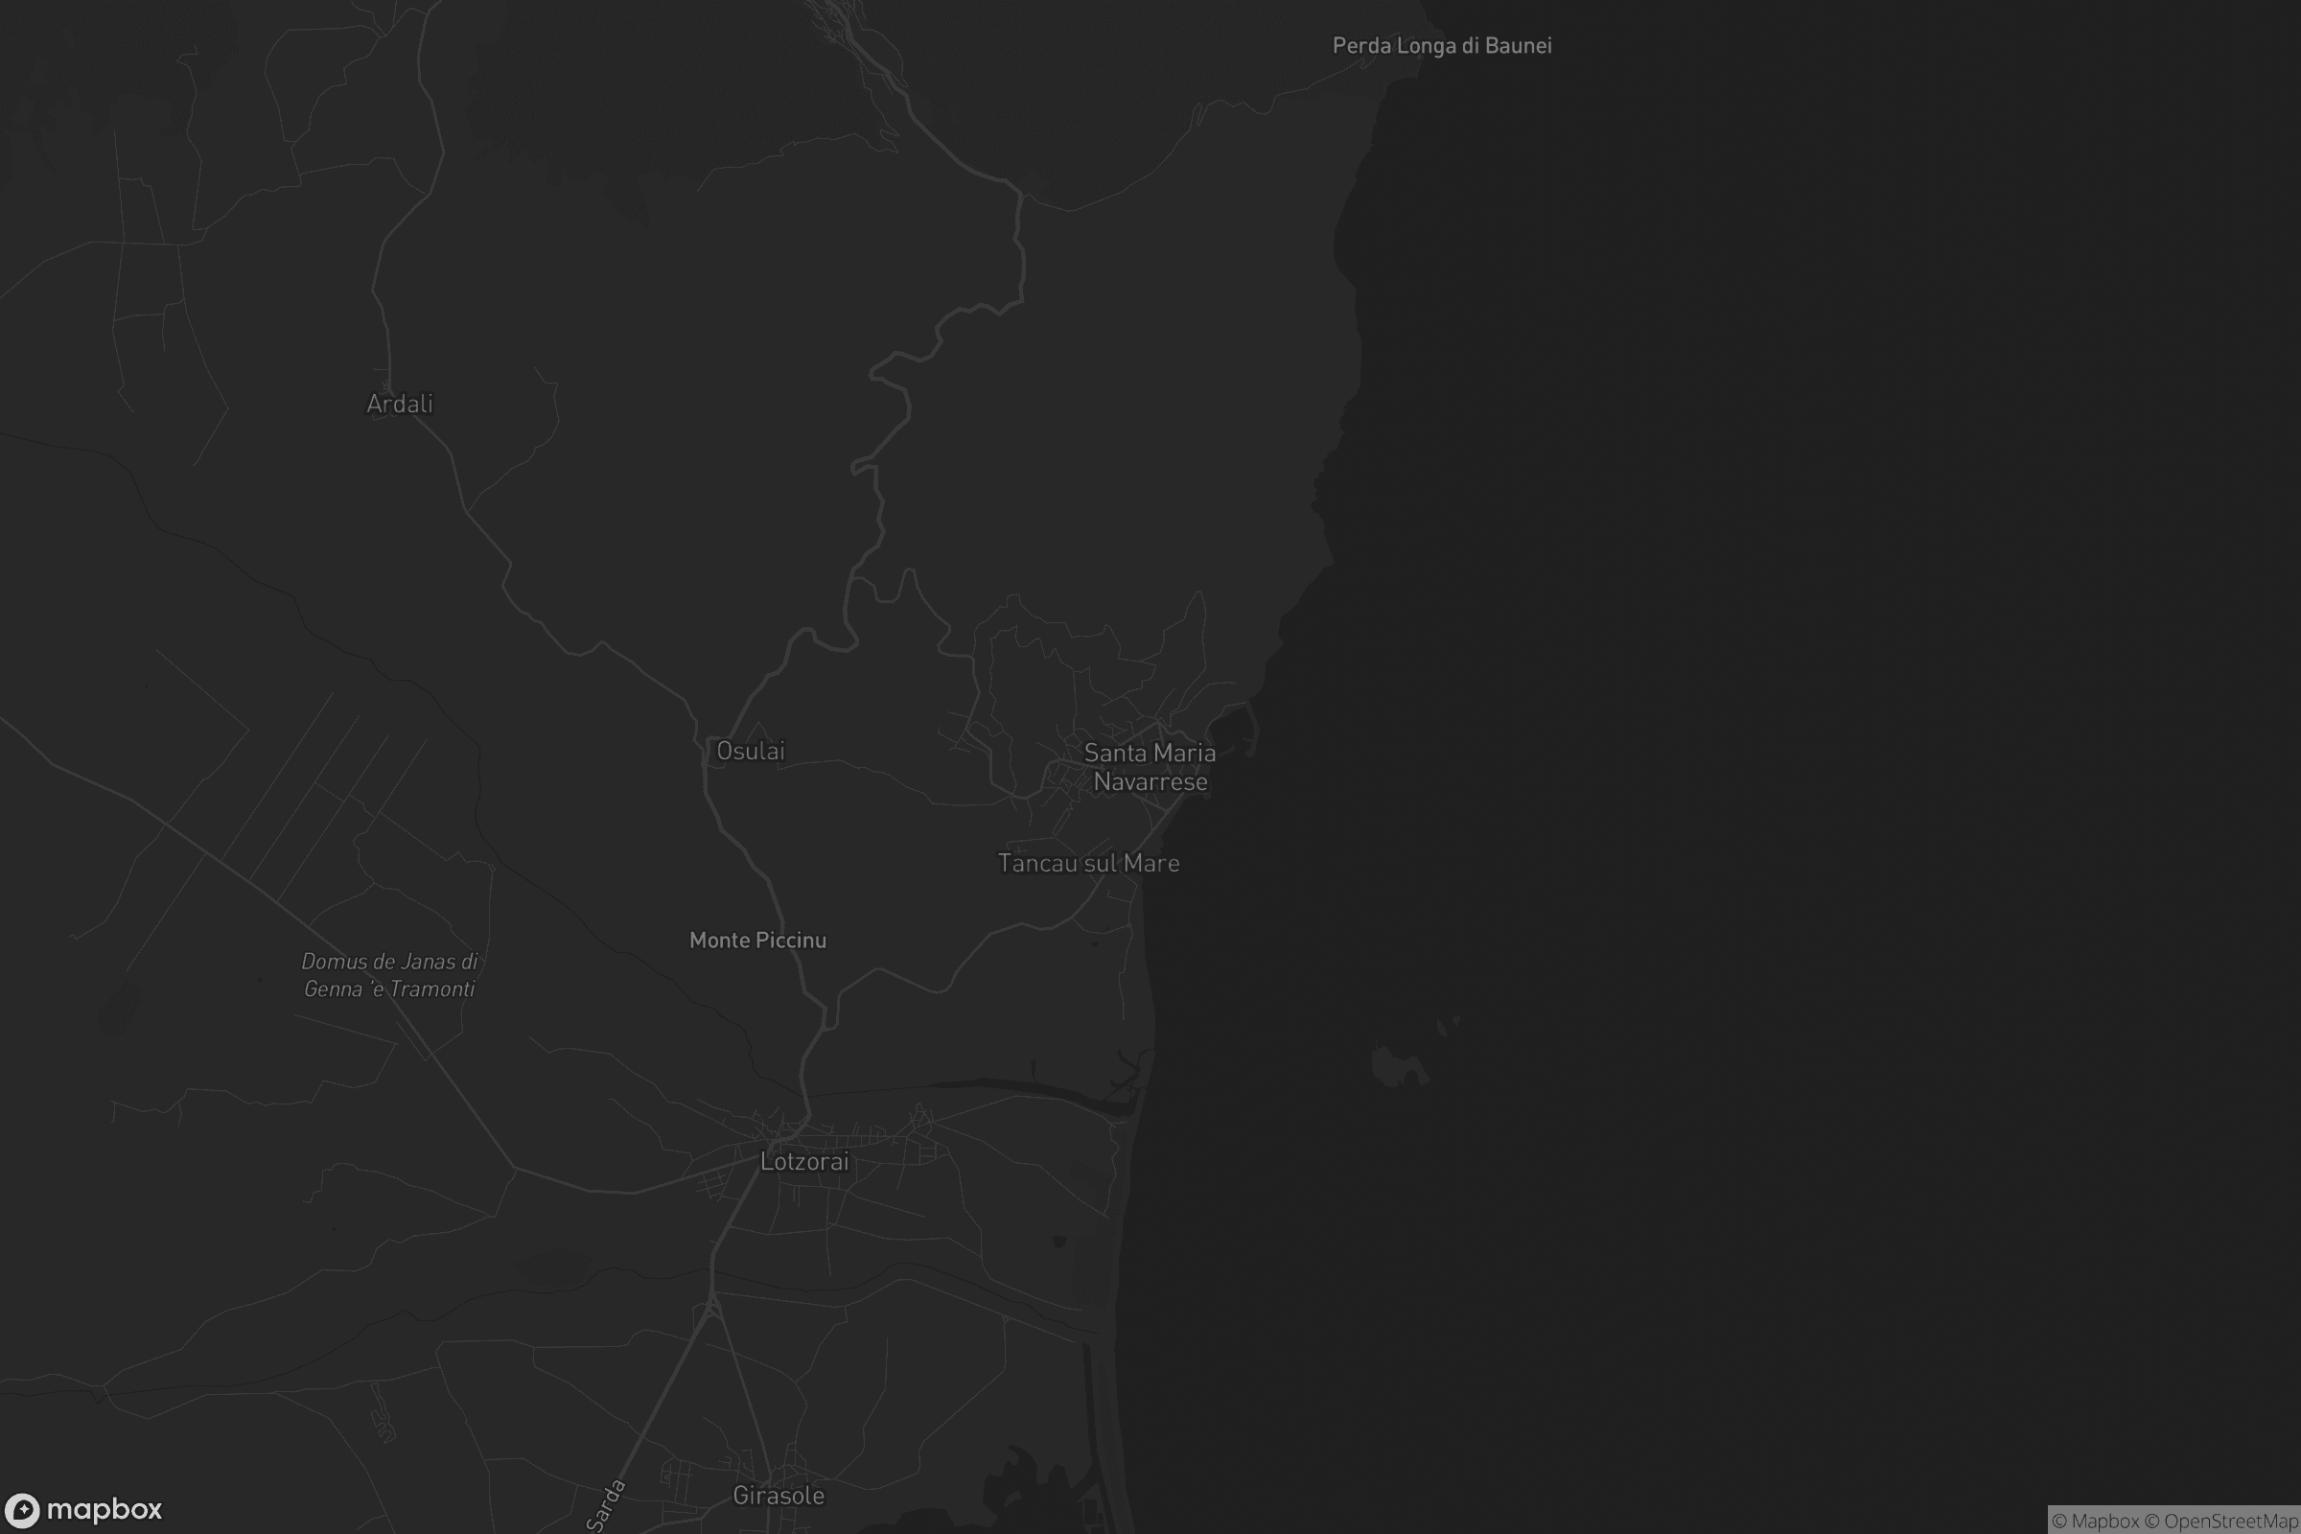Click the Monte Piccinu label
Image resolution: width=2301 pixels, height=1534 pixels.
tap(757, 941)
